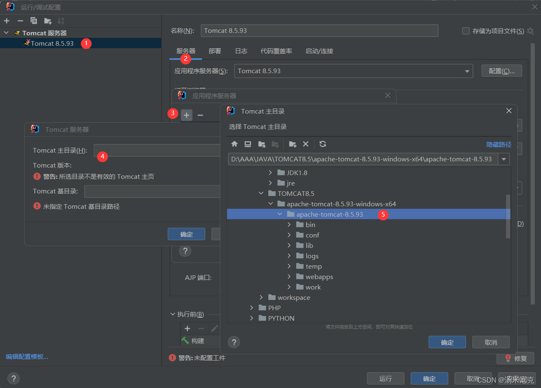This screenshot has width=541, height=388.
Task: Close the application servers dialog
Action: pyautogui.click(x=388, y=95)
